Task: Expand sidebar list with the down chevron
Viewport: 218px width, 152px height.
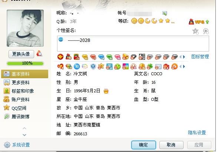Action: point(24,135)
